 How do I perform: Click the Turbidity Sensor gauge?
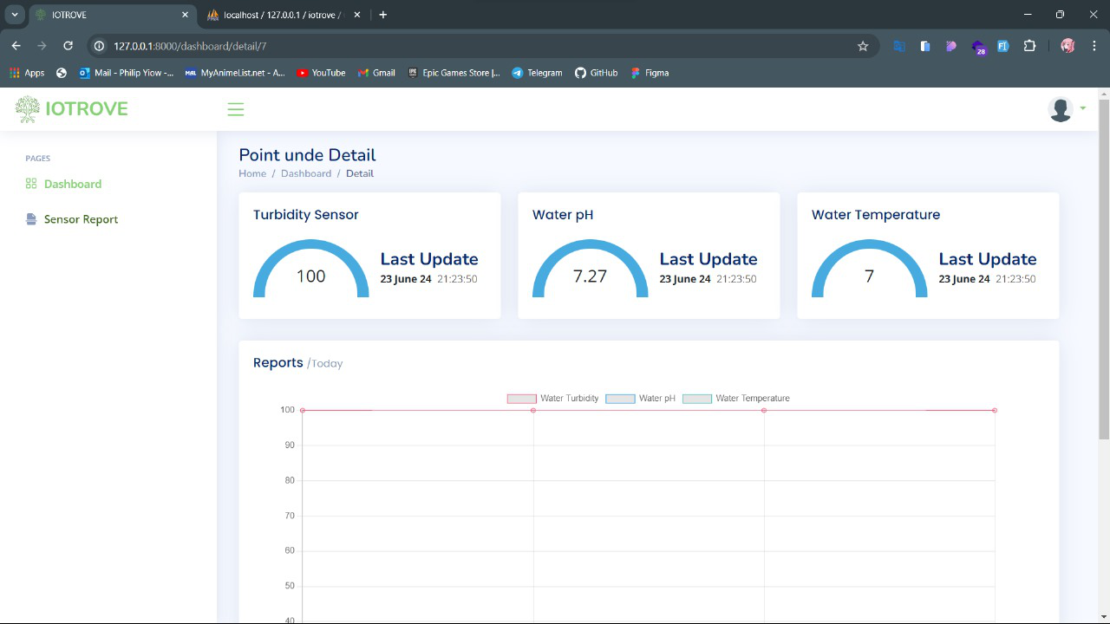[x=311, y=269]
